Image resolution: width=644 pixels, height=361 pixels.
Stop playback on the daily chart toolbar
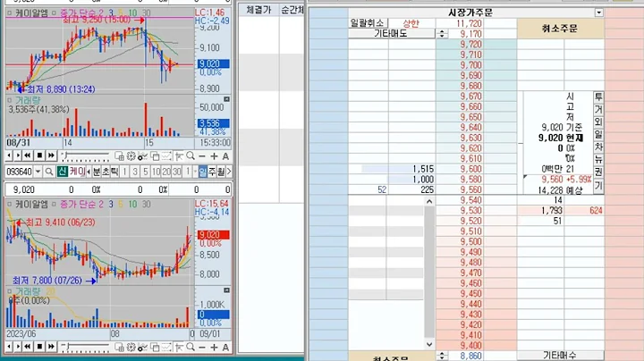point(39,347)
